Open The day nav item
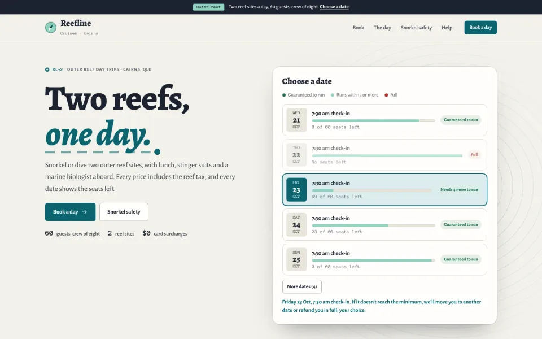This screenshot has height=339, width=542. pos(382,28)
